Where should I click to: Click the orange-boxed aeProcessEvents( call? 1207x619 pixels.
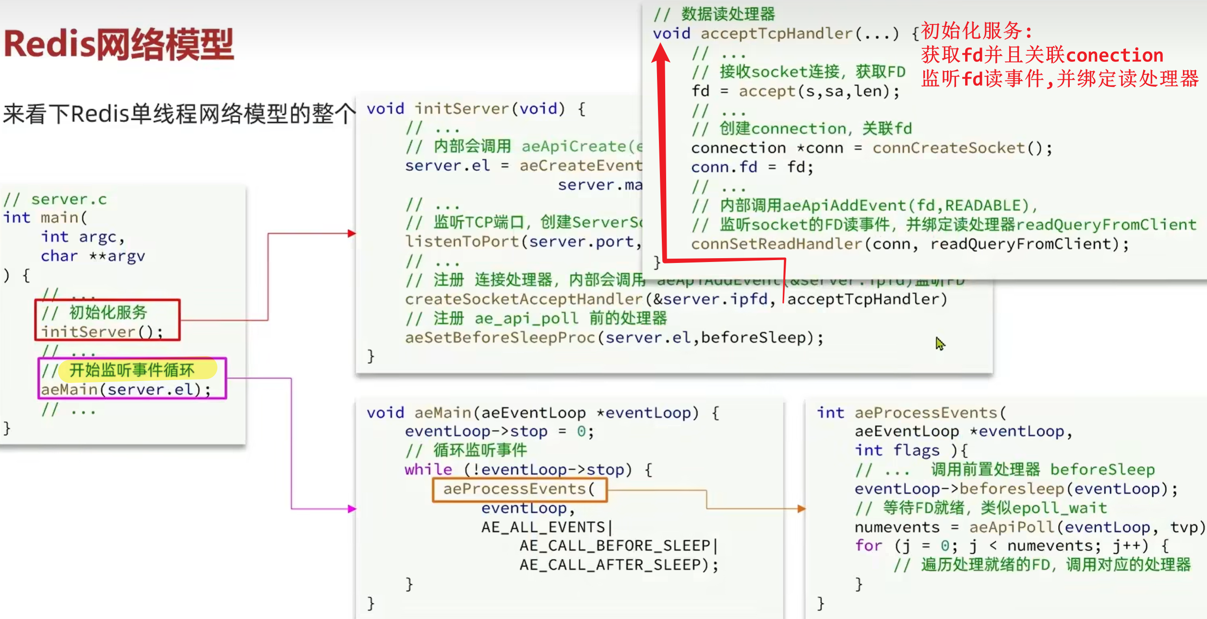(x=519, y=489)
